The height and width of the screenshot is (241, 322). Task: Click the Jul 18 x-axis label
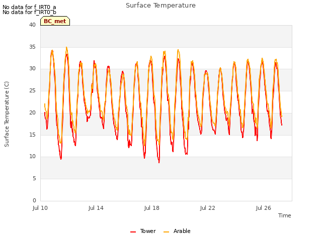(x=152, y=208)
